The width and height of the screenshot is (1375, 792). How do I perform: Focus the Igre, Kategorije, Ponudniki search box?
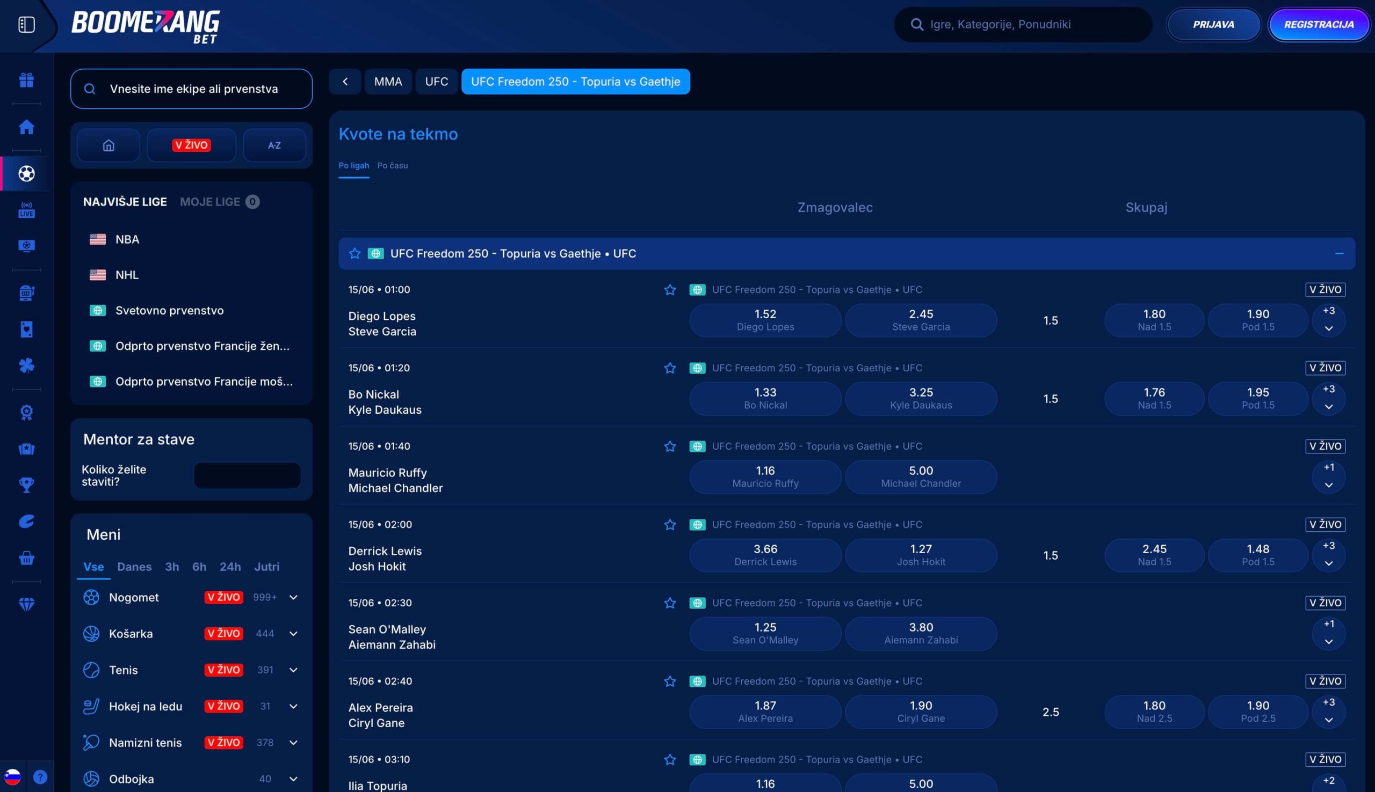[1022, 25]
